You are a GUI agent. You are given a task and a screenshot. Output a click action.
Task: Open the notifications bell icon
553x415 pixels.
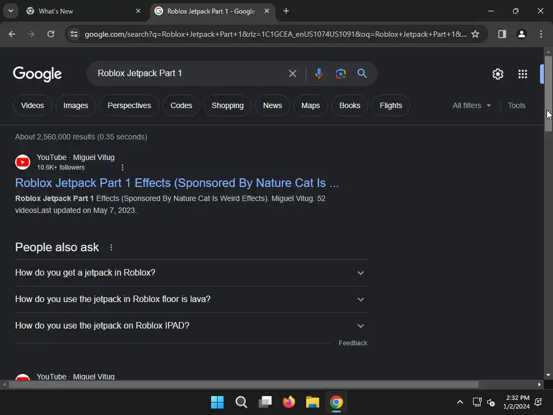(538, 402)
